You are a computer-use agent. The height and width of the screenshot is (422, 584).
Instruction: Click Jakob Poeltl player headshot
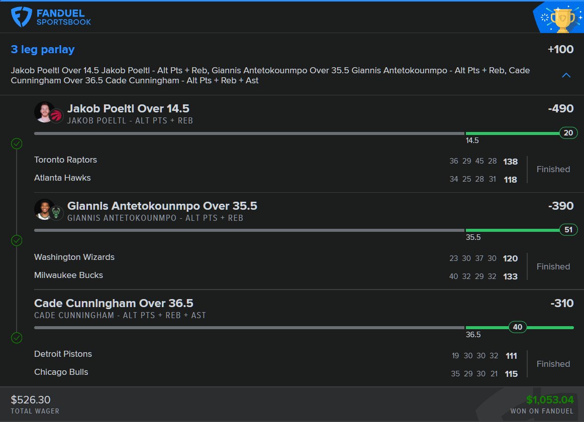click(x=44, y=112)
